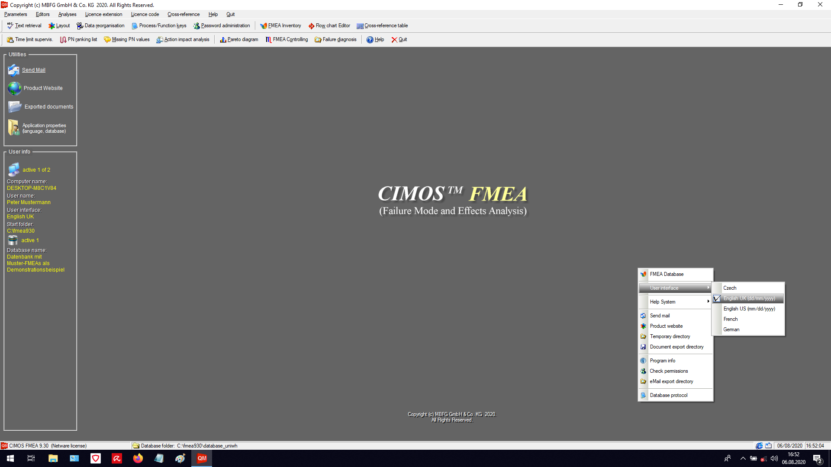This screenshot has width=831, height=467.
Task: Open FMEA Controlling
Action: click(287, 39)
